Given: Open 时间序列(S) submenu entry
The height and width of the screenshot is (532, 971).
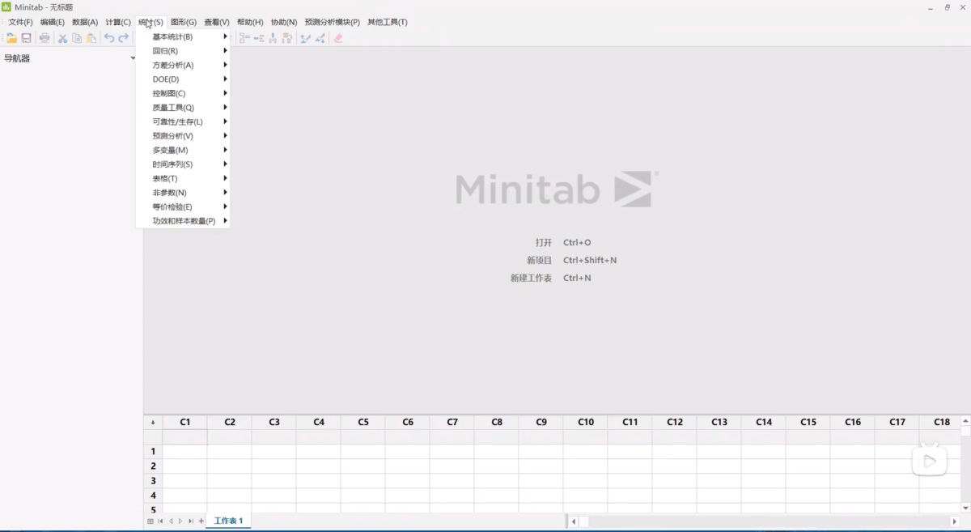Looking at the screenshot, I should [183, 164].
